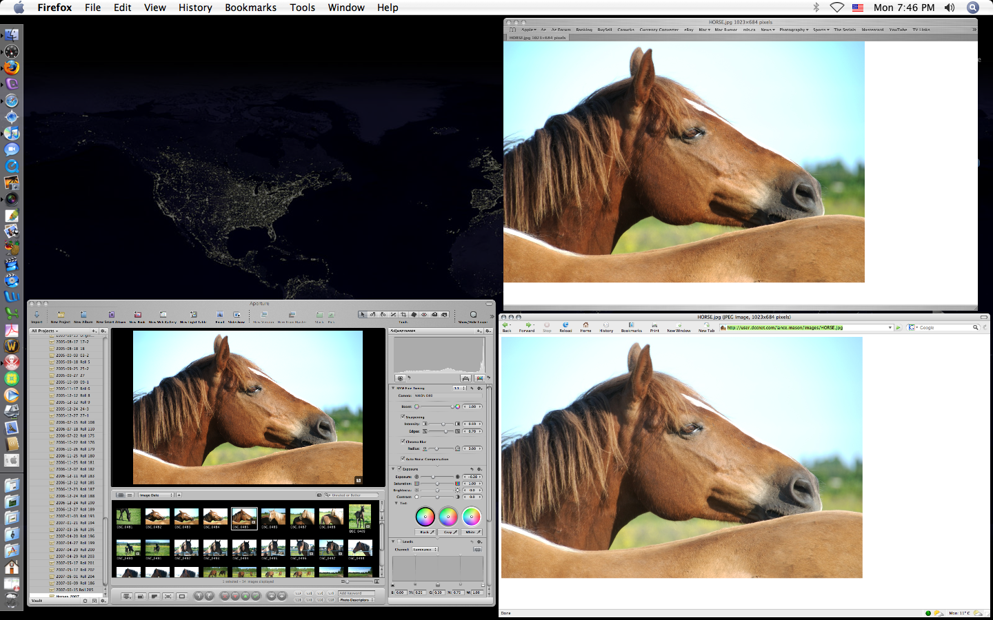The image size is (993, 620).
Task: Click the green checkmark Select rating button
Action: pos(256,596)
